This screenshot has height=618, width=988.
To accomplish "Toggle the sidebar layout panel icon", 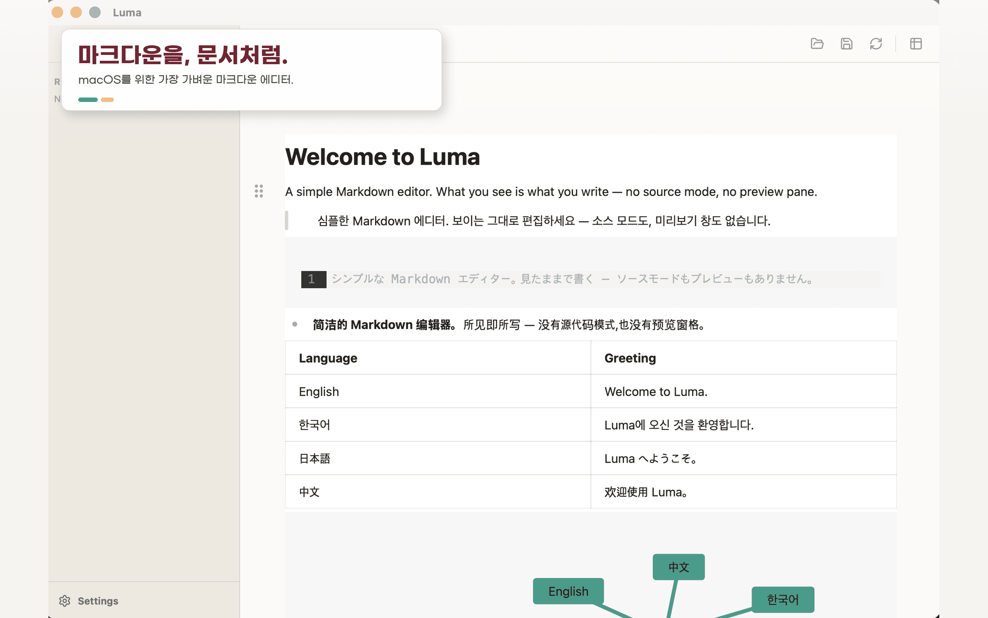I will pyautogui.click(x=916, y=44).
